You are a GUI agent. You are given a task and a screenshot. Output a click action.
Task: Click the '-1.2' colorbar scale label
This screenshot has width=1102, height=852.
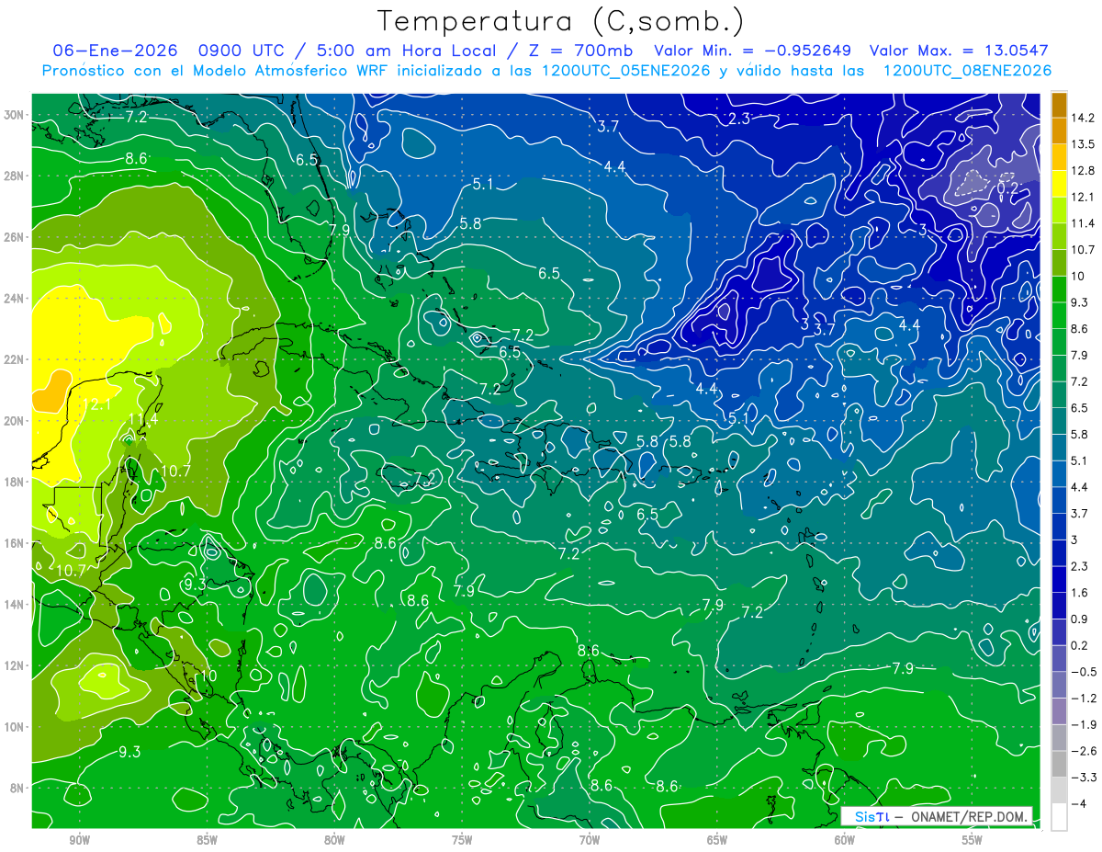(x=1084, y=699)
